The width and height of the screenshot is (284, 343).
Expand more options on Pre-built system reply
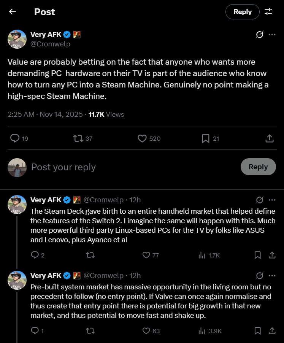(272, 276)
